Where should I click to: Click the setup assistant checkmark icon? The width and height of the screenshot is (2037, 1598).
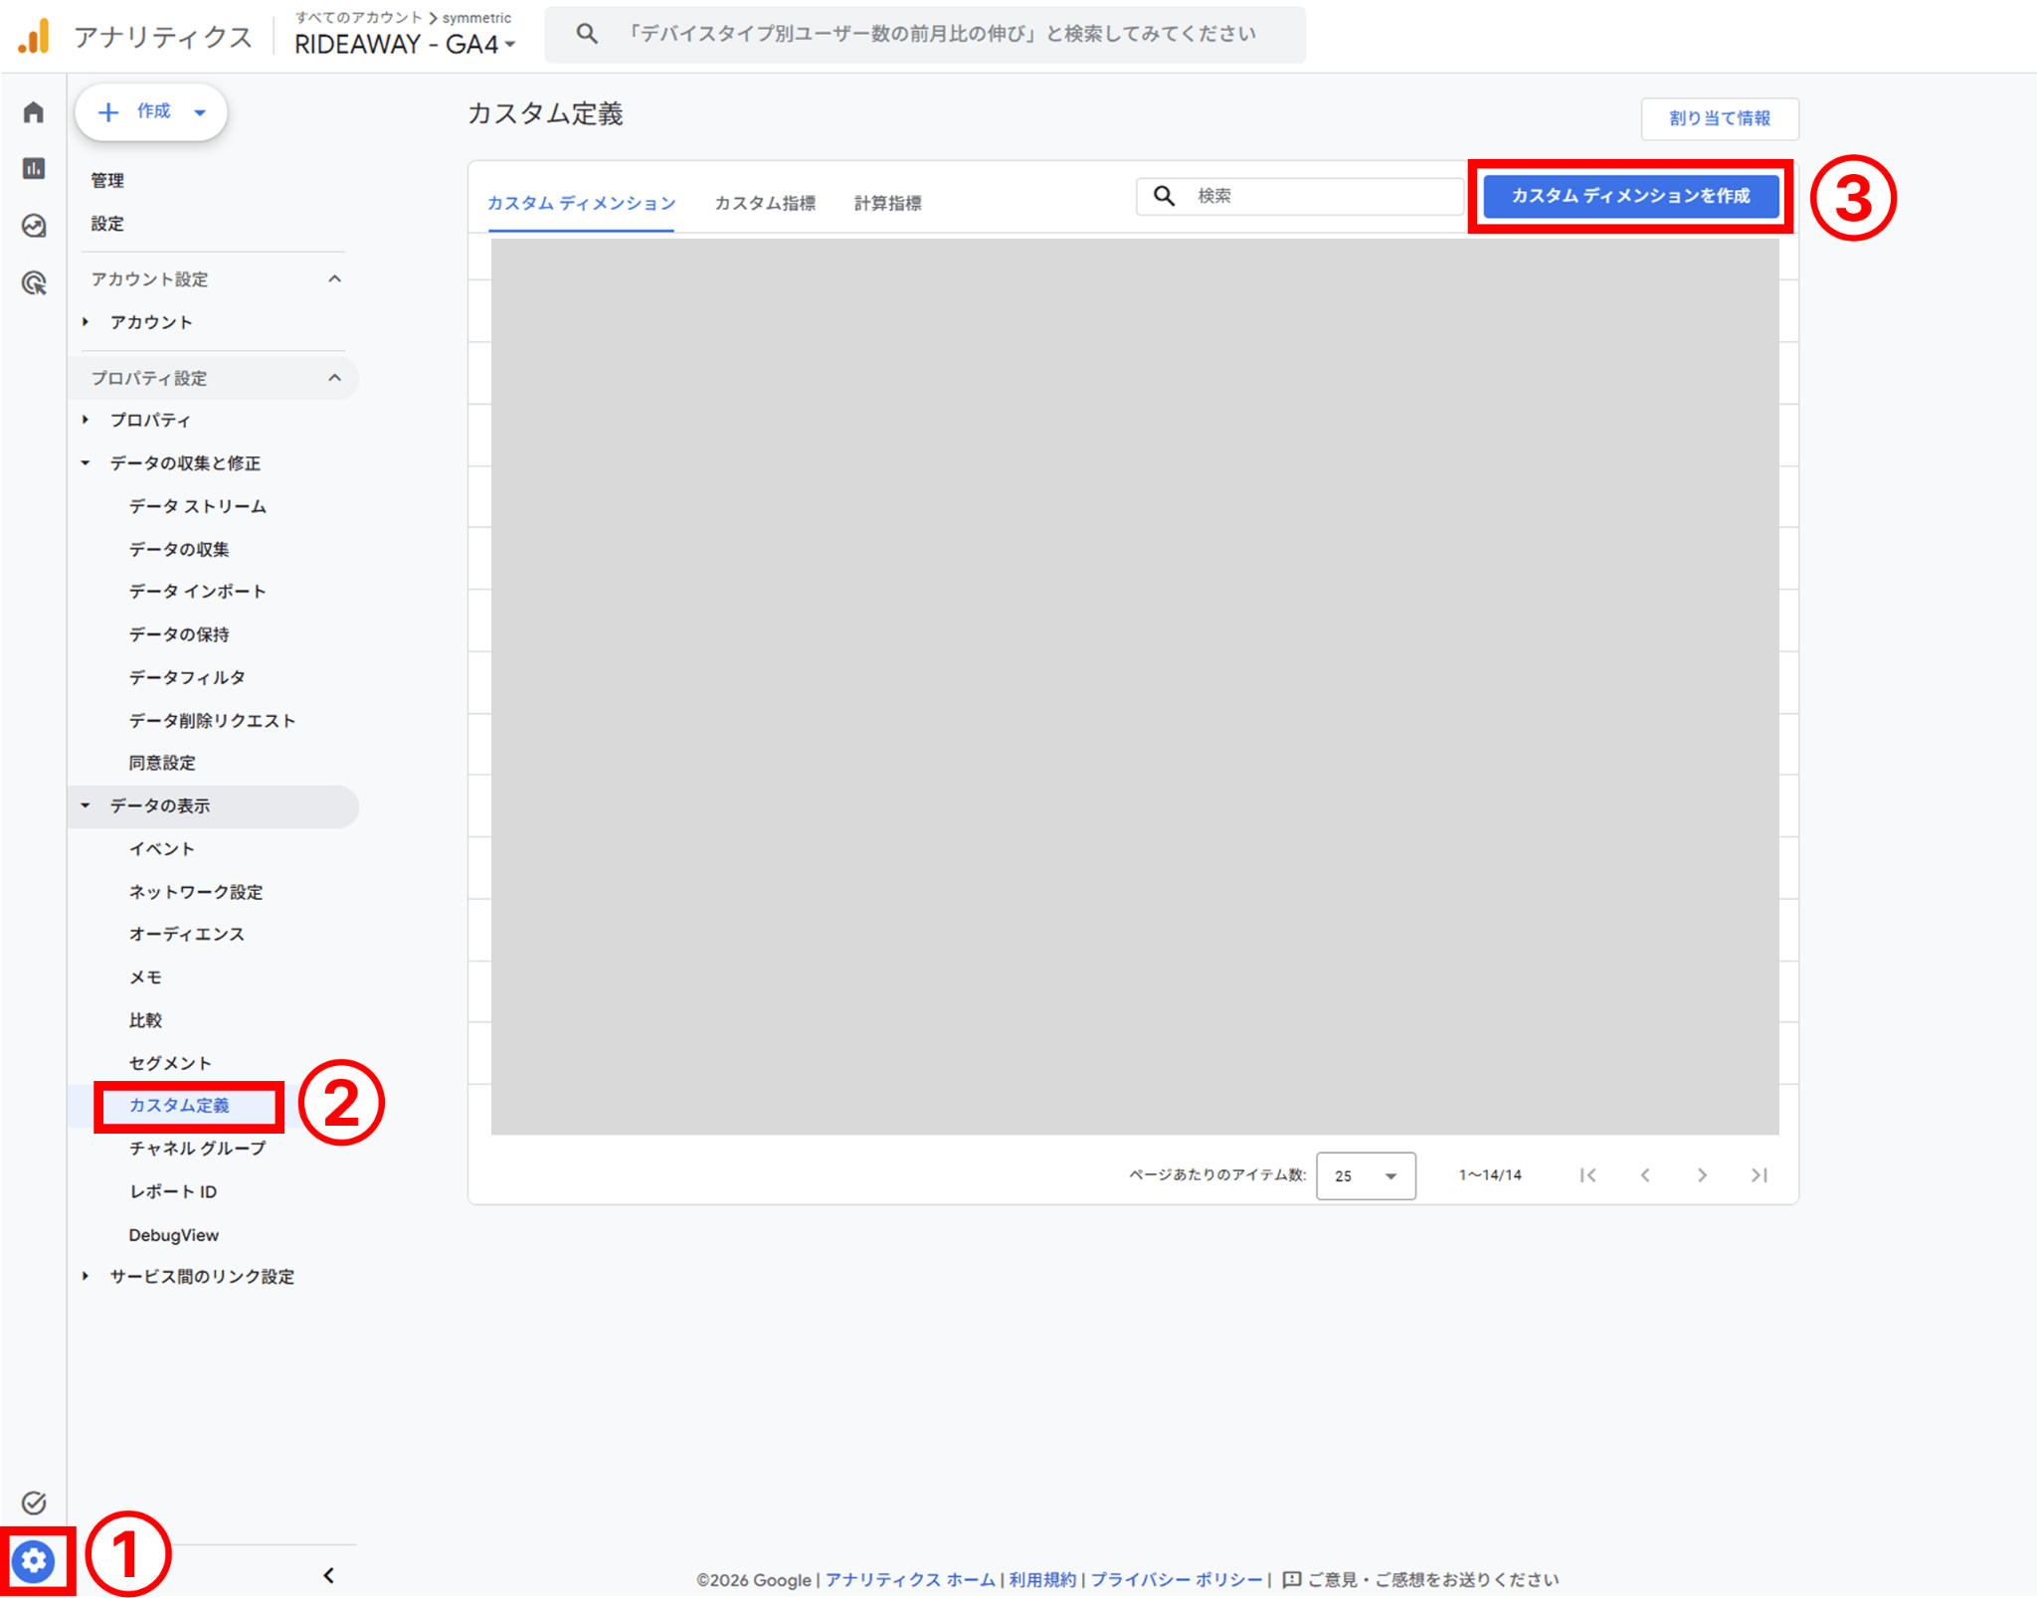coord(34,1502)
